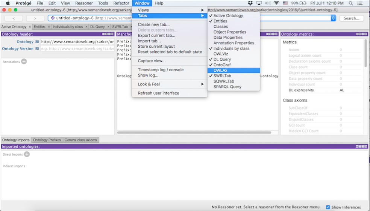Open the Apple menu
Image resolution: width=370 pixels, height=211 pixels.
coord(8,3)
